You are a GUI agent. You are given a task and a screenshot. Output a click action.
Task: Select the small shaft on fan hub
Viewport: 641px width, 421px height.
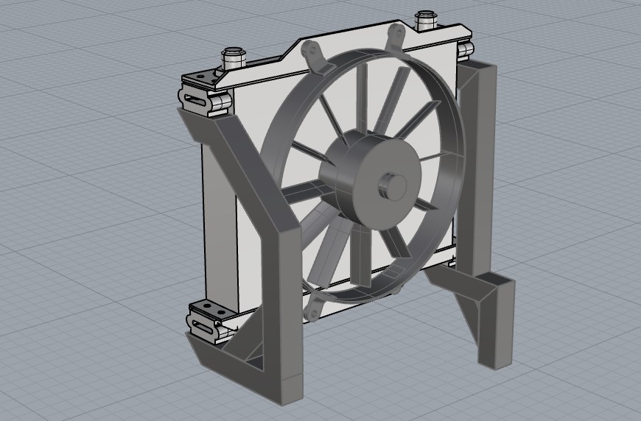pos(393,187)
